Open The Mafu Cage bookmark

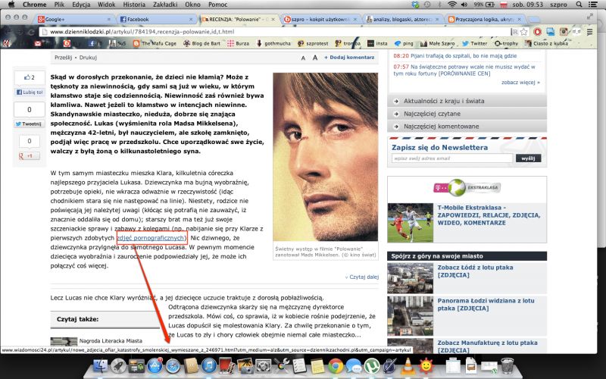155,43
